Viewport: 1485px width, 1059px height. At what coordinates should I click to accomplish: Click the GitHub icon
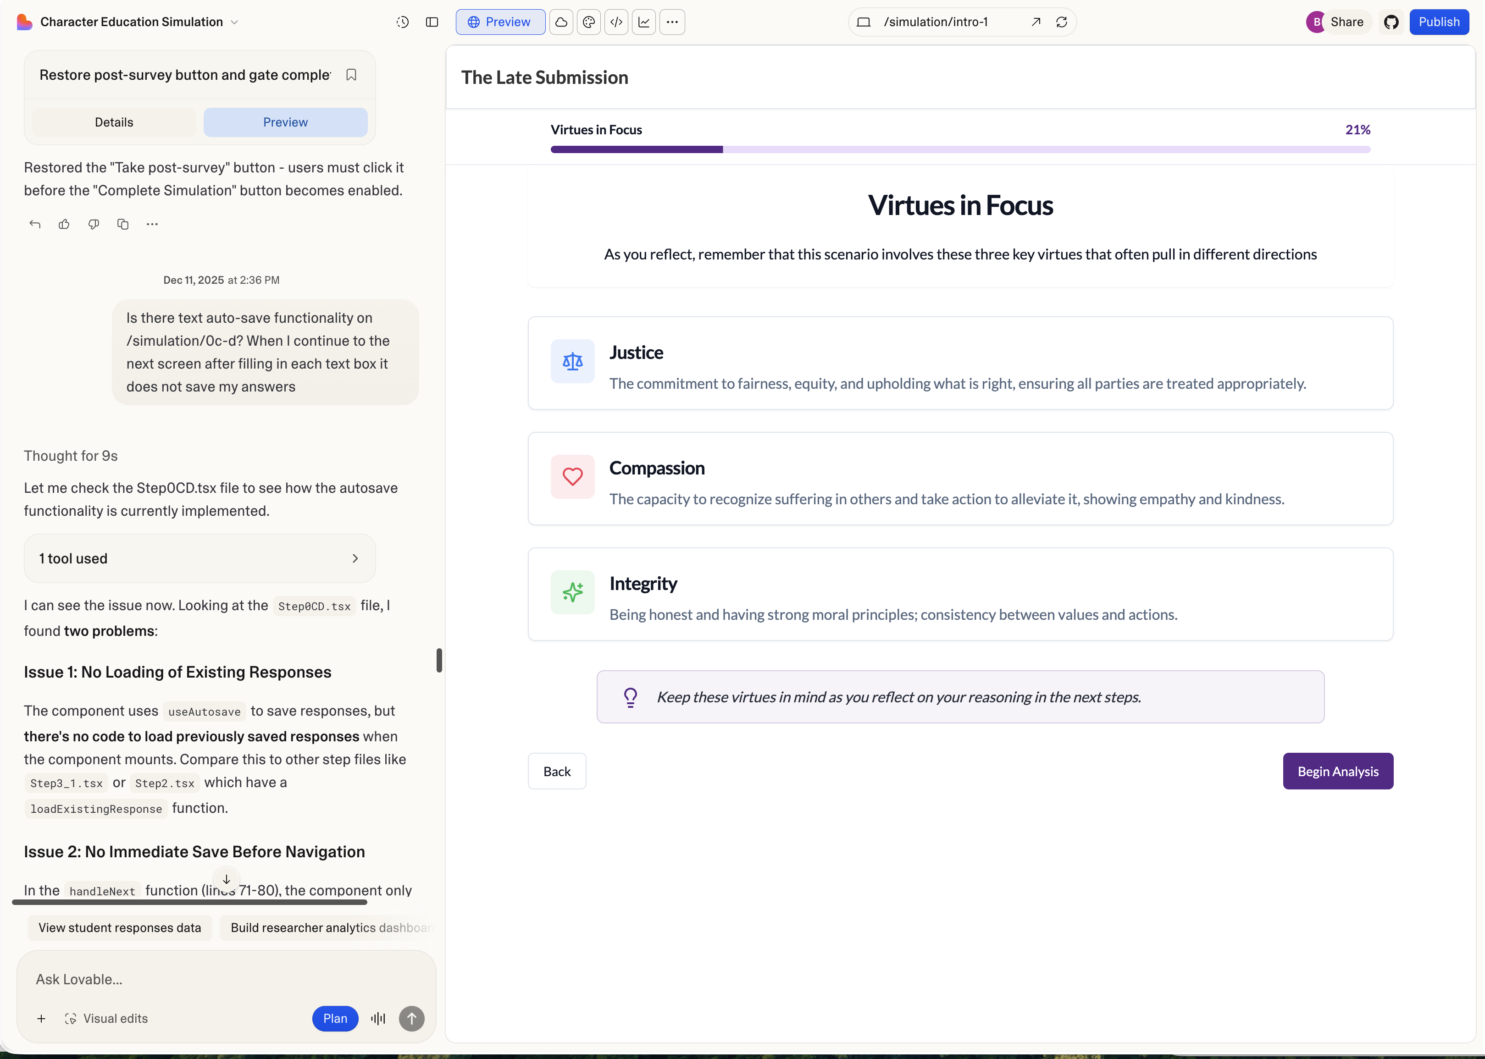click(x=1391, y=22)
